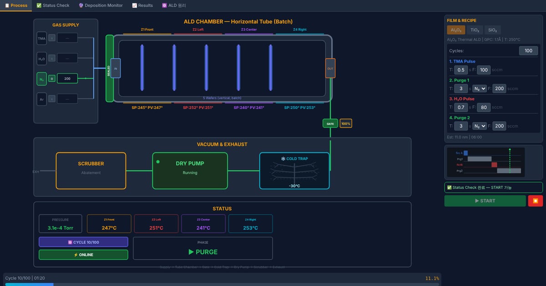Toggle the Ar line valve

pyautogui.click(x=52, y=99)
